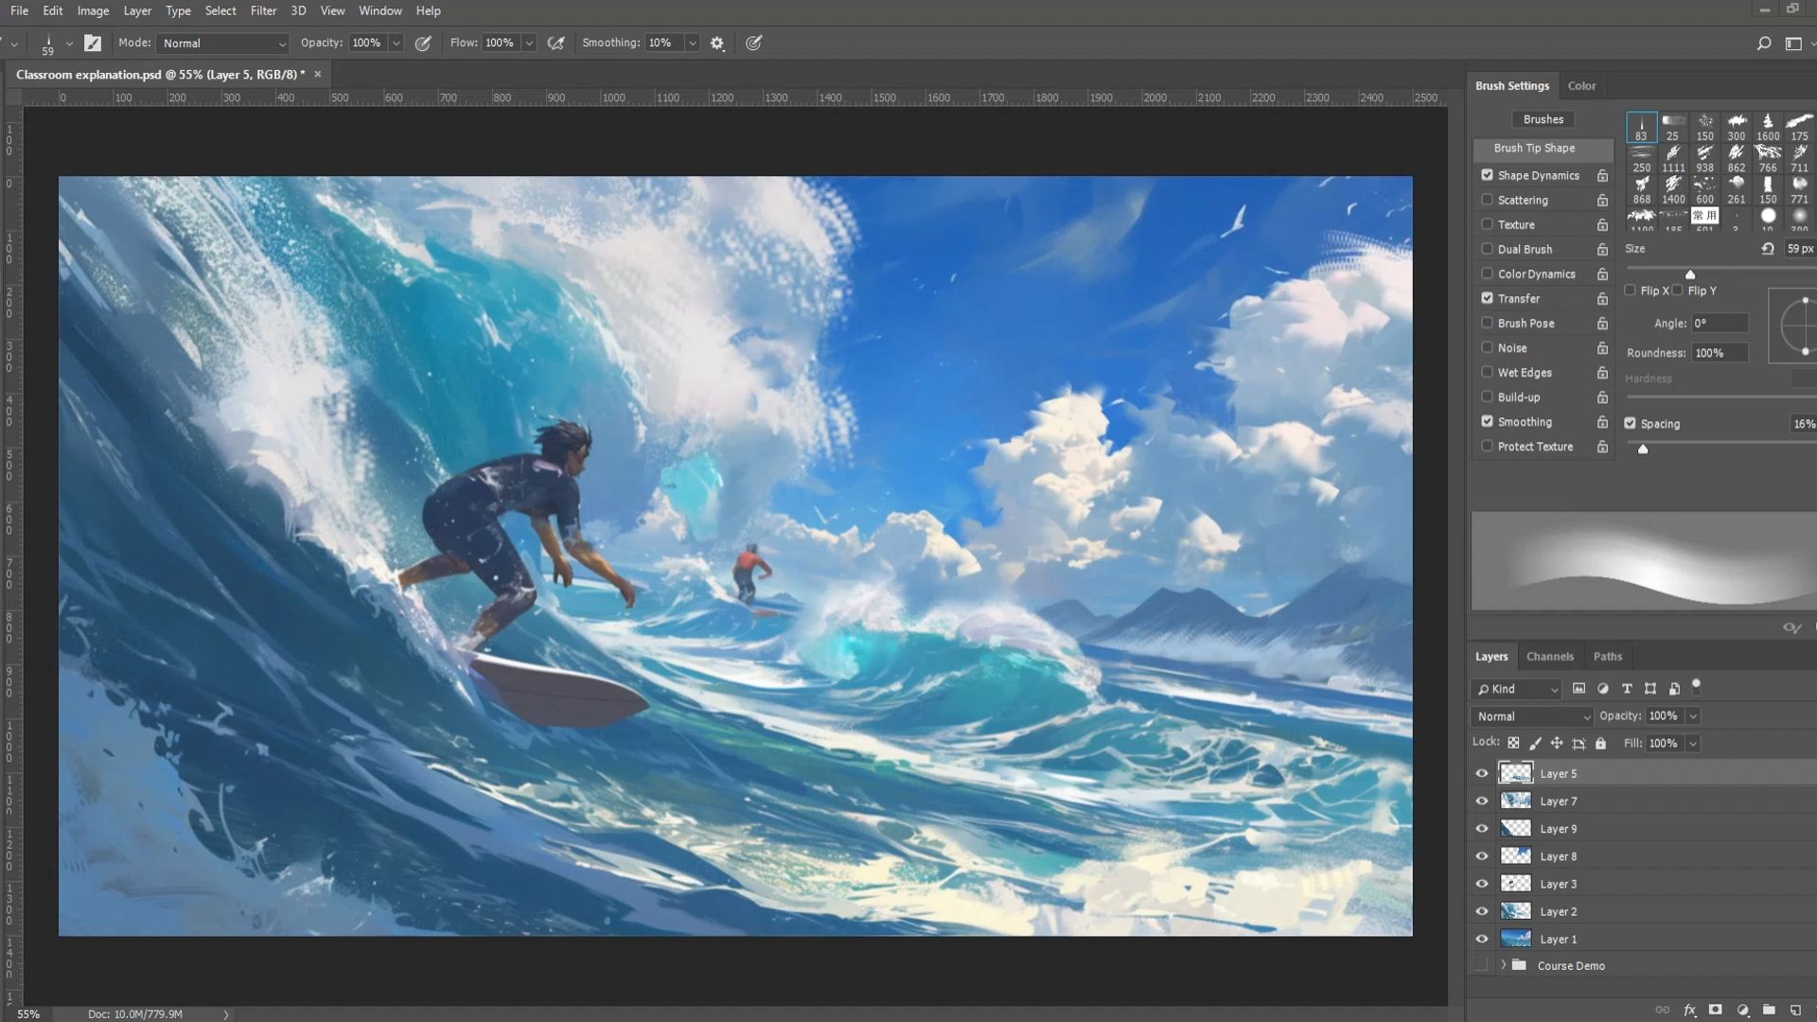Open the Brush Preset picker arrow
The image size is (1817, 1022).
(x=69, y=44)
